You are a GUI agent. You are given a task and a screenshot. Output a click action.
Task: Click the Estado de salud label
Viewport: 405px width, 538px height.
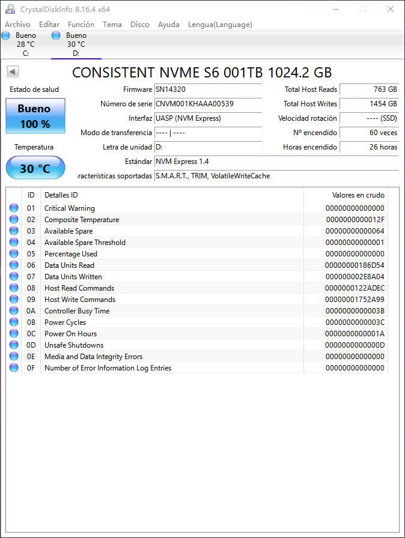click(34, 89)
